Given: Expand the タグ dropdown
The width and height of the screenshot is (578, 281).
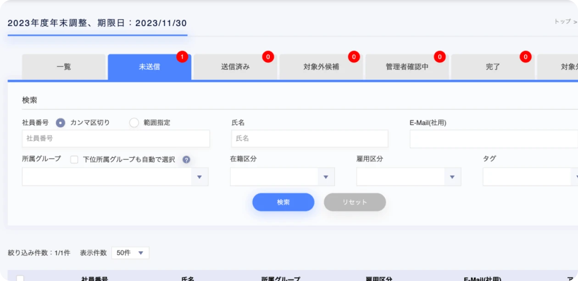Looking at the screenshot, I should coord(530,177).
